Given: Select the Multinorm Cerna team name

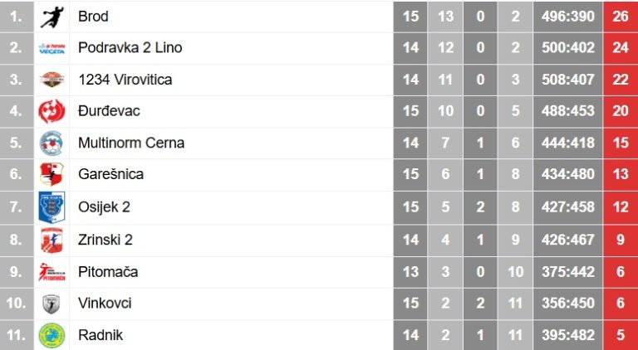Looking at the screenshot, I should pos(131,143).
